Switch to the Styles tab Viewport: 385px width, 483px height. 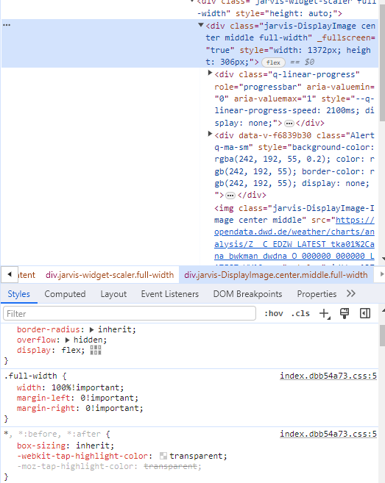coord(19,294)
